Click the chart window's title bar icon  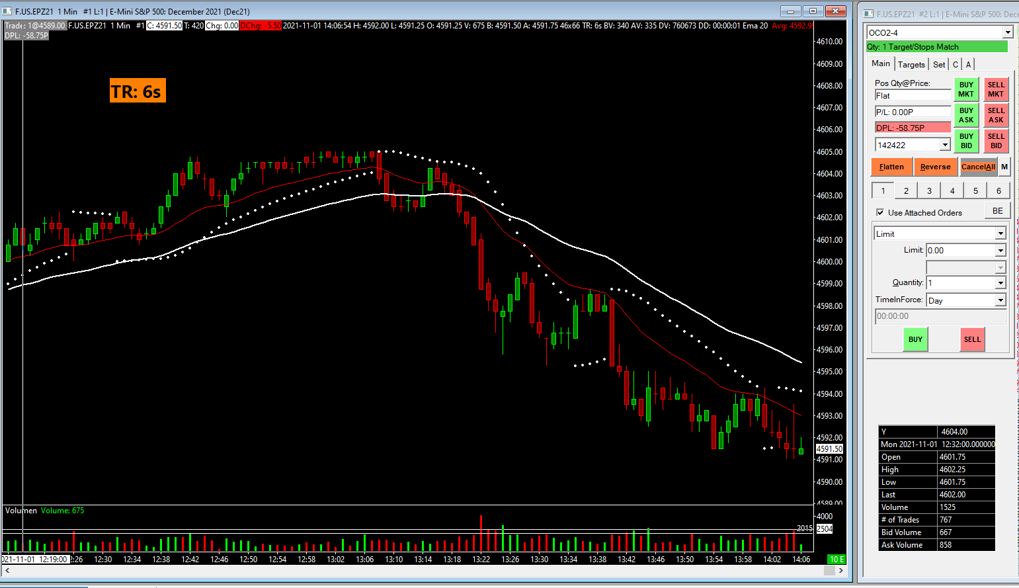7,11
